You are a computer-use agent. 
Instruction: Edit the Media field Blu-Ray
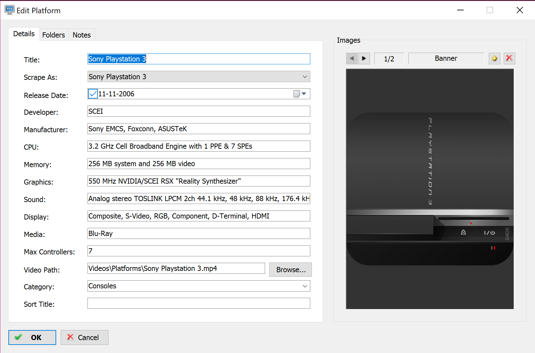(199, 233)
